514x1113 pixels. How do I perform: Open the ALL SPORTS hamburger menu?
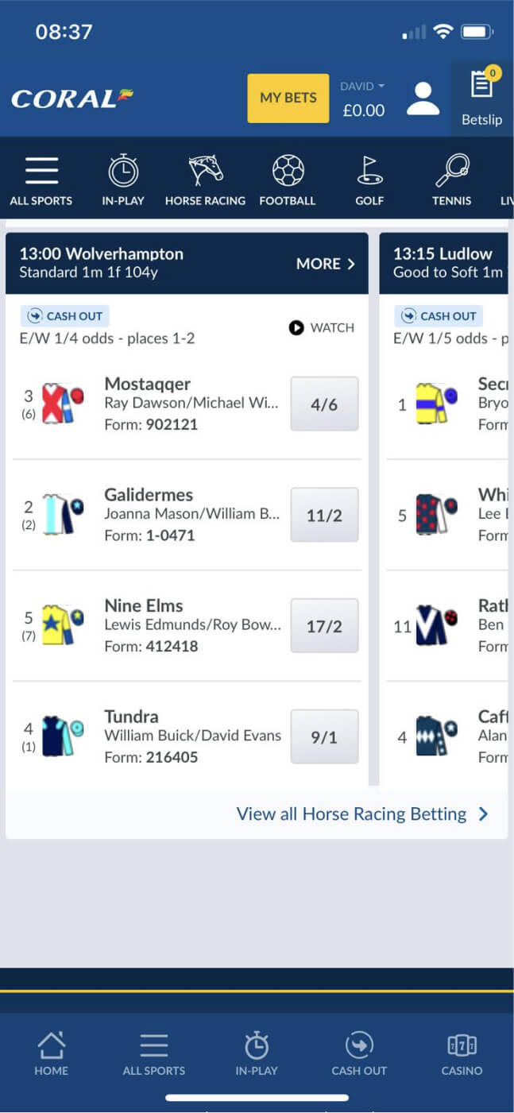point(41,176)
